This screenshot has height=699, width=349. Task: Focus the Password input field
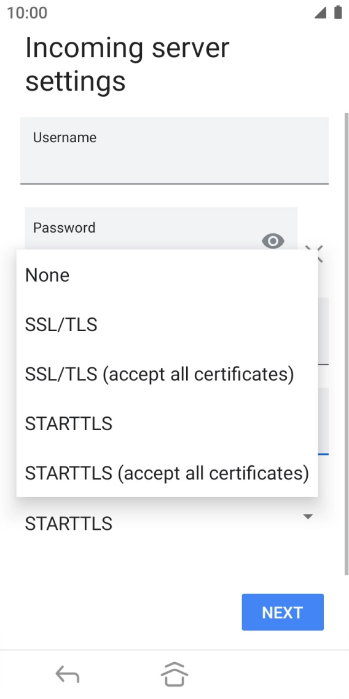[x=161, y=228]
